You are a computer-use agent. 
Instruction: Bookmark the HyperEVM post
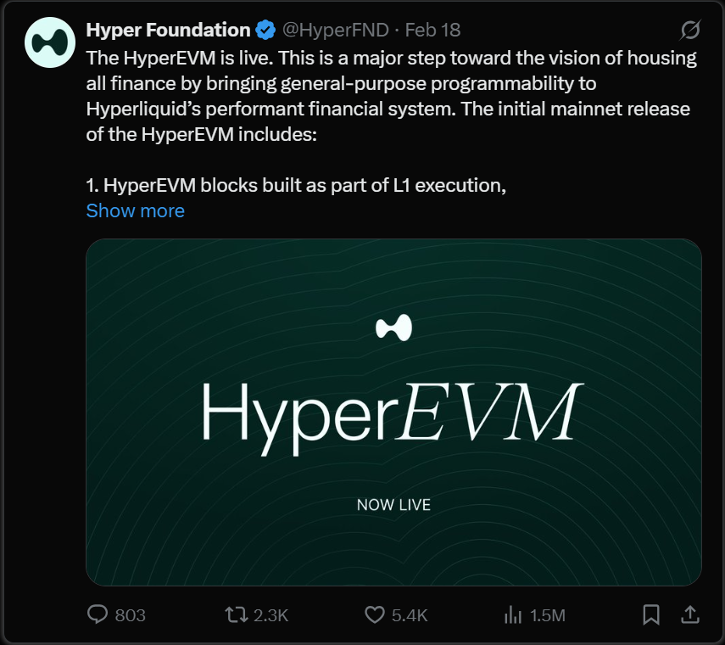(x=651, y=614)
